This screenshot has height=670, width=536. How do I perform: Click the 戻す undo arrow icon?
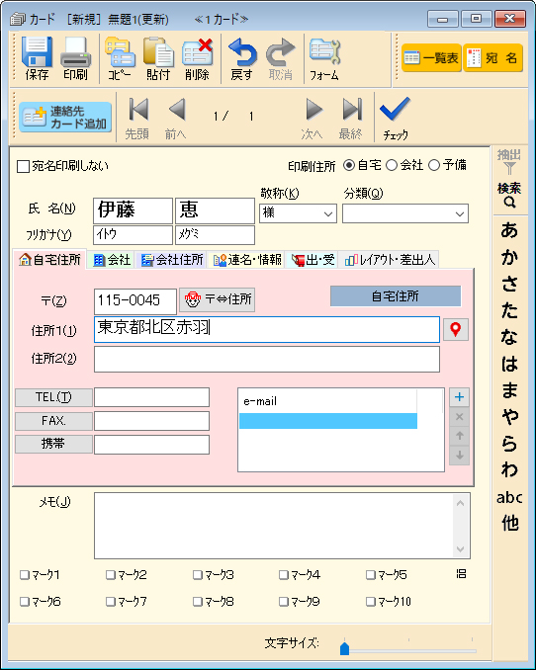241,52
